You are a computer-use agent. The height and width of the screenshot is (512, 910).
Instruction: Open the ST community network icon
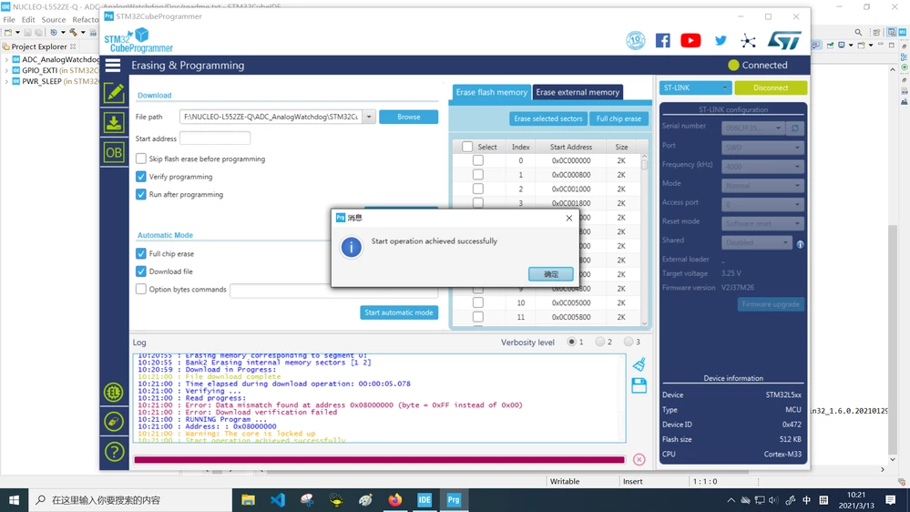click(x=748, y=40)
